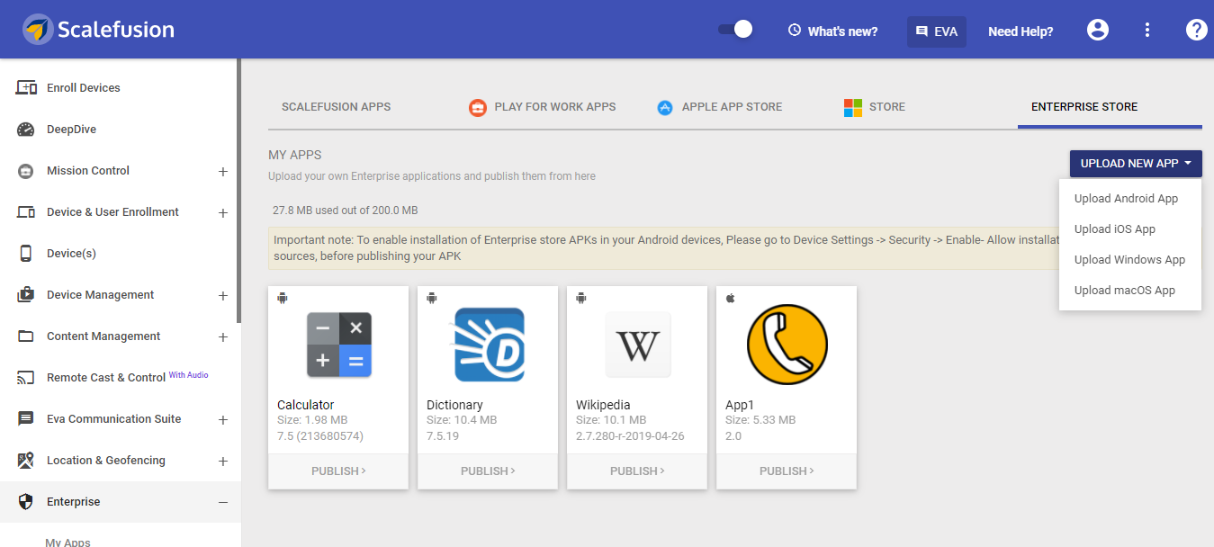Click the Enroll Devices sidebar icon

26,87
